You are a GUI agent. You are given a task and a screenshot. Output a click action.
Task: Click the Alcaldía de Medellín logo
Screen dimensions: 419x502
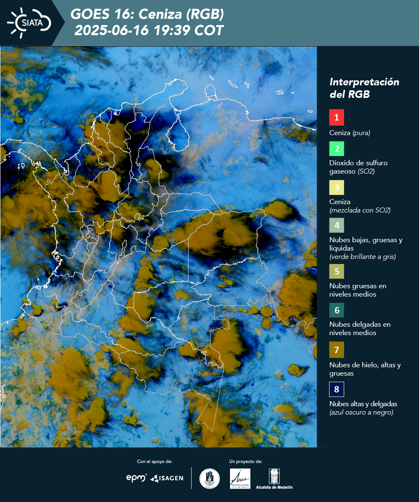pyautogui.click(x=274, y=479)
